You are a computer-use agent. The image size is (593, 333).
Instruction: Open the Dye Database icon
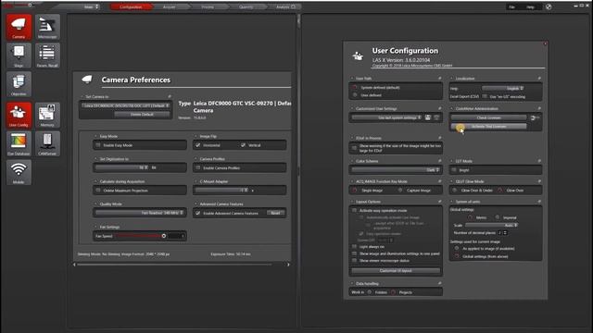pos(19,143)
